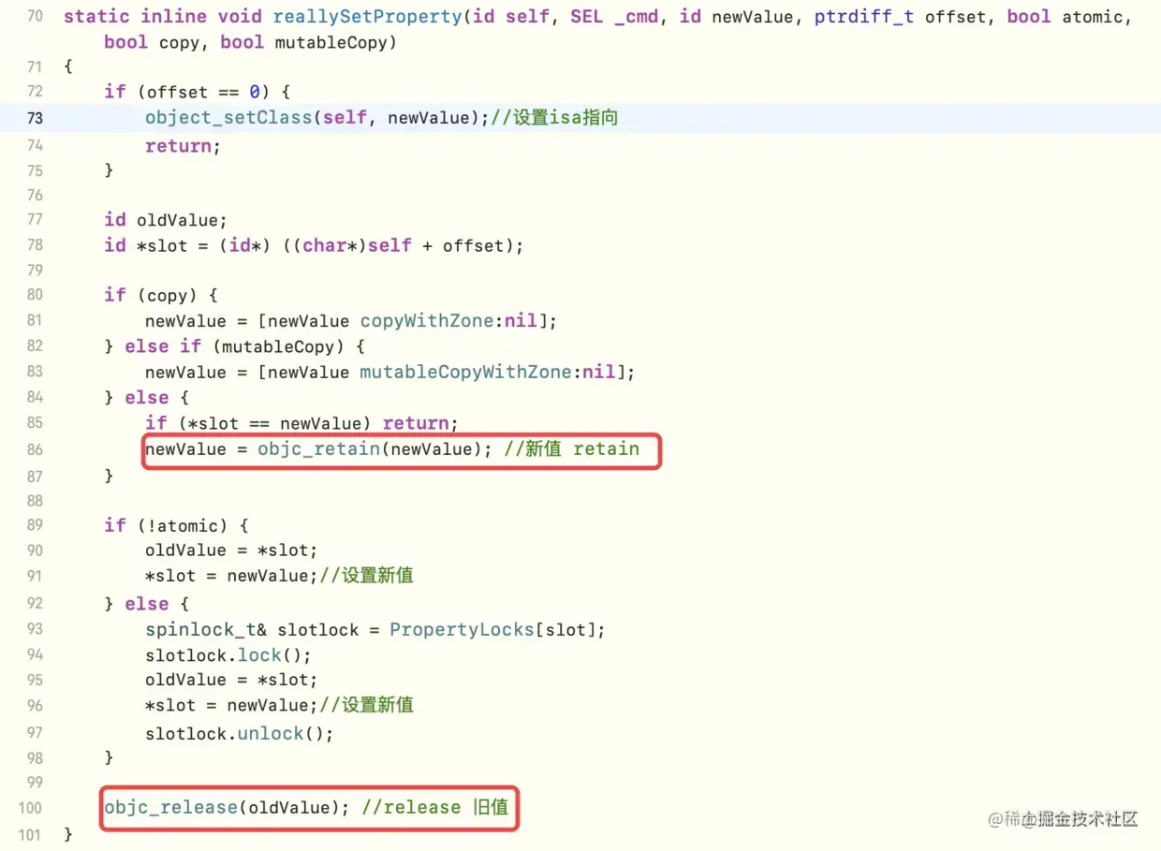Click 'if (*slot == newValue) return;' line
Screen dimensions: 1161x851
(301, 423)
